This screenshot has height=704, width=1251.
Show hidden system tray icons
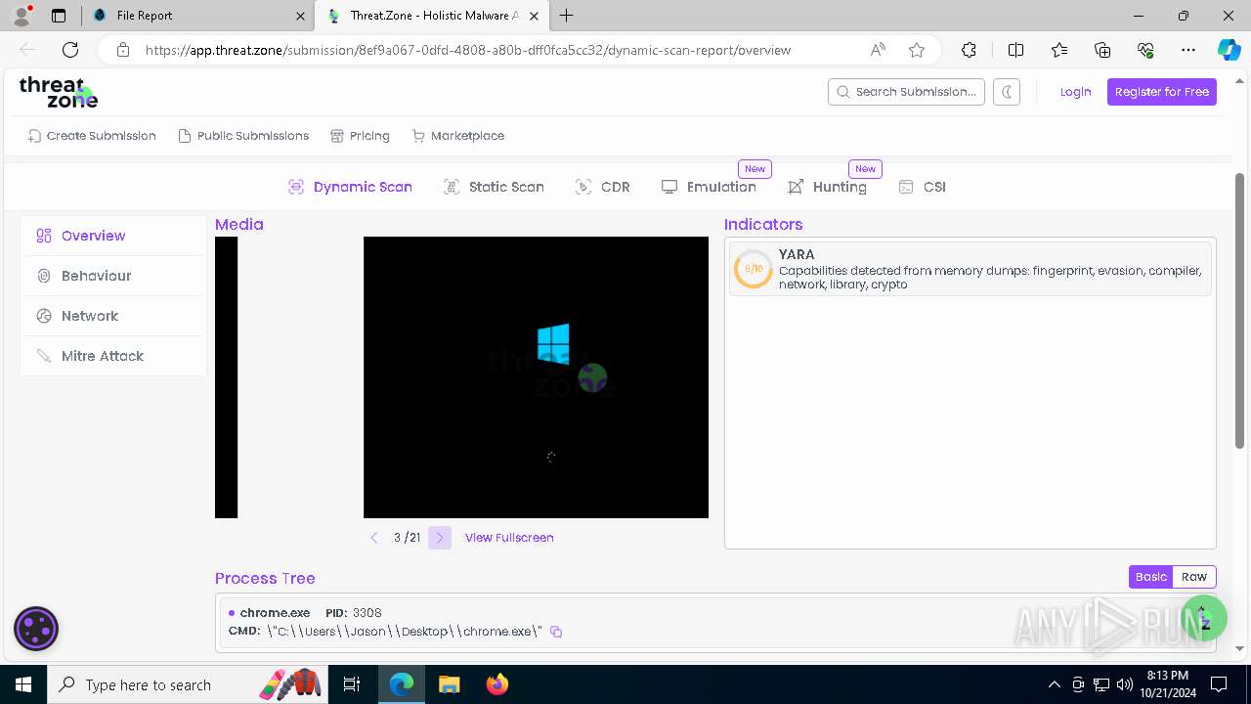(x=1054, y=684)
